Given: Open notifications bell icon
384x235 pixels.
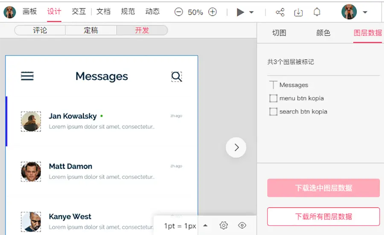Looking at the screenshot, I should pos(317,12).
